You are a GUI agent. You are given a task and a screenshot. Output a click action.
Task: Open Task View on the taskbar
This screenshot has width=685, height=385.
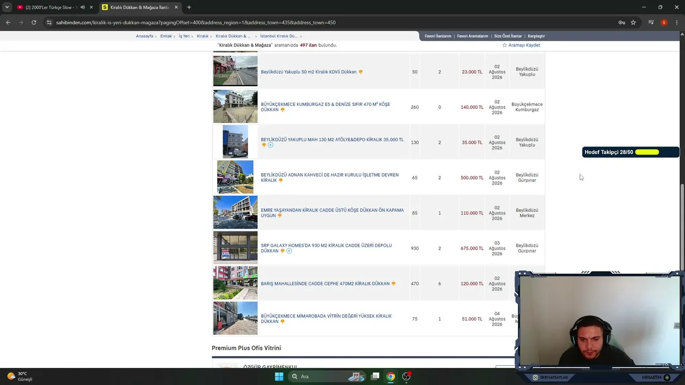click(x=375, y=376)
